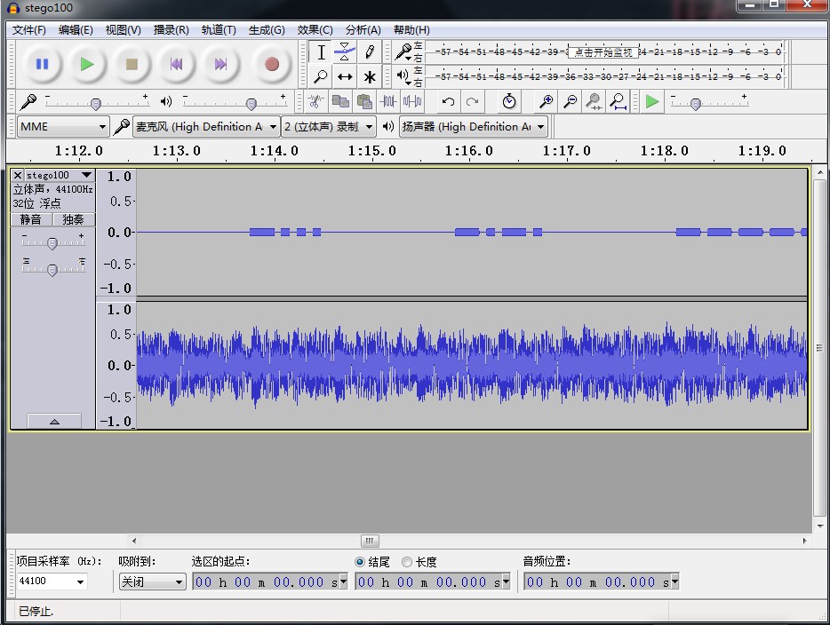
Task: Close the stego100 track with X
Action: point(18,175)
